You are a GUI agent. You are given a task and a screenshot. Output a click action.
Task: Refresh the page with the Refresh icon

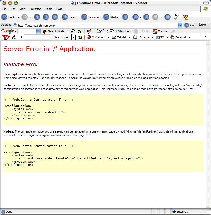coord(46,17)
